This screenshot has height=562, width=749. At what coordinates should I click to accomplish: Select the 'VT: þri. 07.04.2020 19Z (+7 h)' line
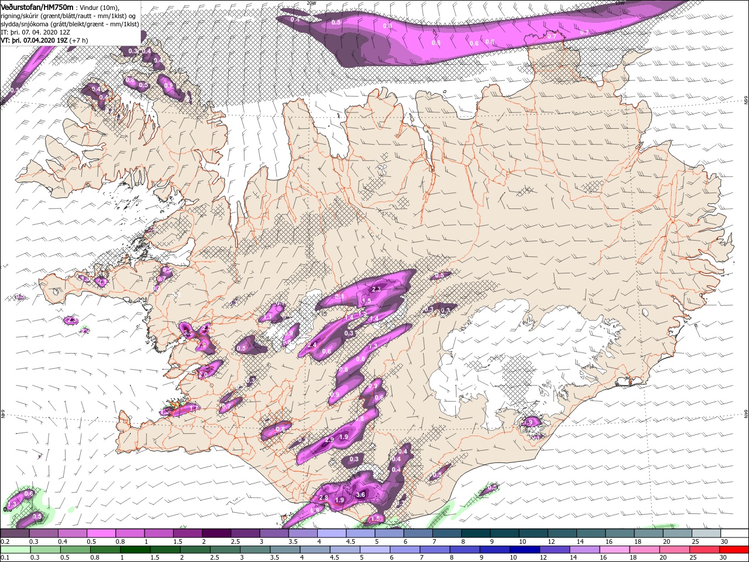pos(44,40)
